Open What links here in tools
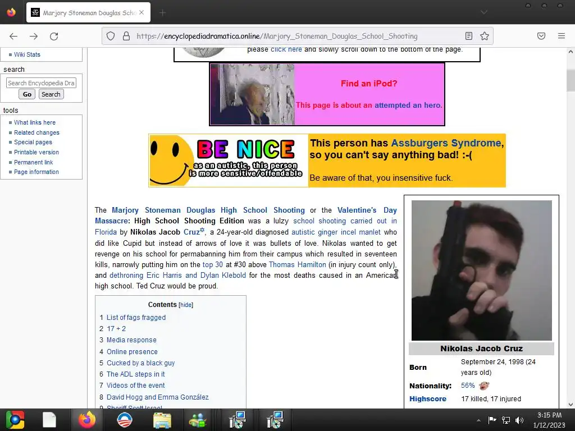Image resolution: width=575 pixels, height=431 pixels. coord(35,122)
